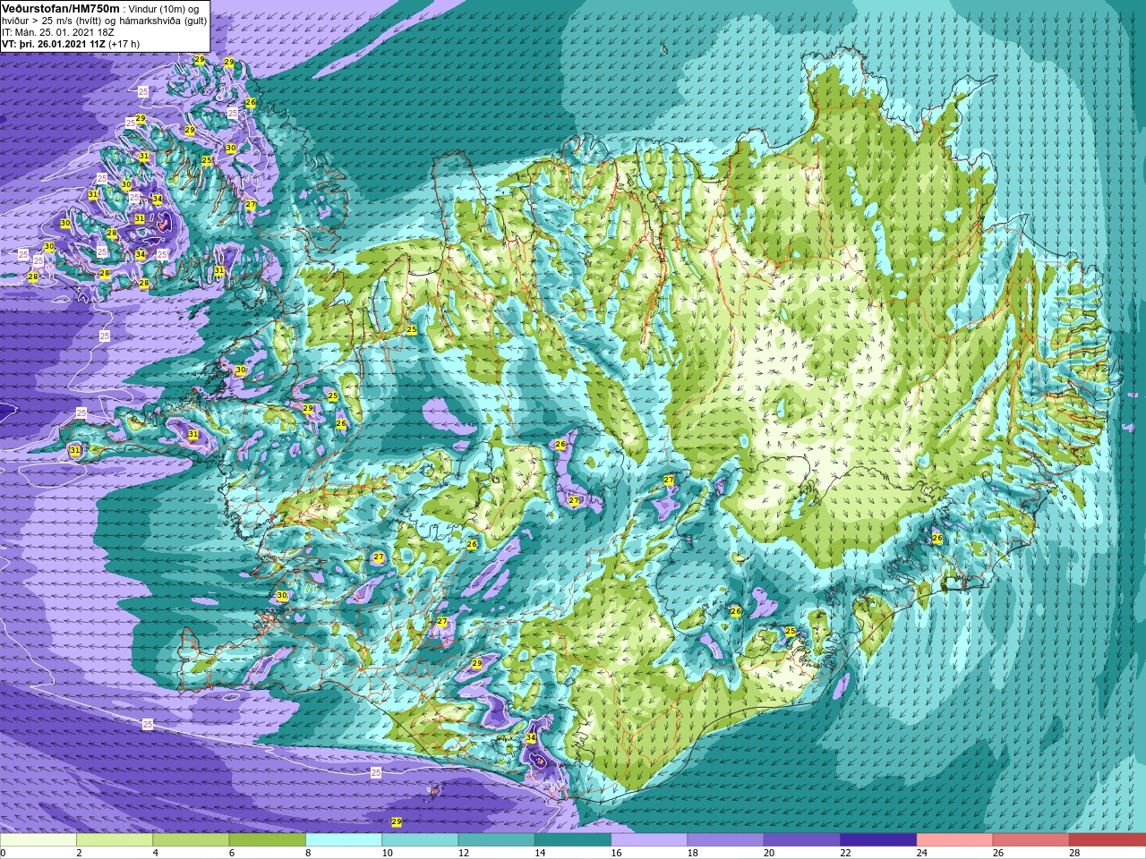
Task: Click the light pink 24–26 m/s legend swatch
Action: [x=954, y=840]
